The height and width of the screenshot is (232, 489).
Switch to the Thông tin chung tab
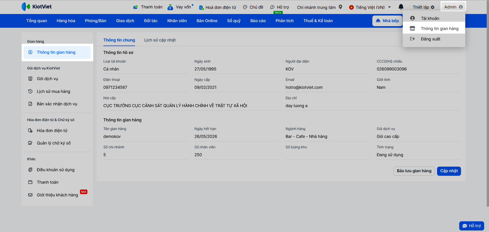click(x=119, y=40)
